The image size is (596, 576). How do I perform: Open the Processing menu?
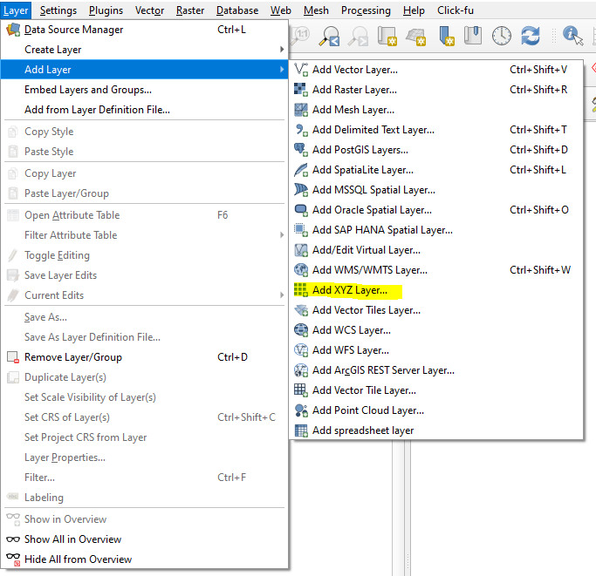[x=366, y=10]
